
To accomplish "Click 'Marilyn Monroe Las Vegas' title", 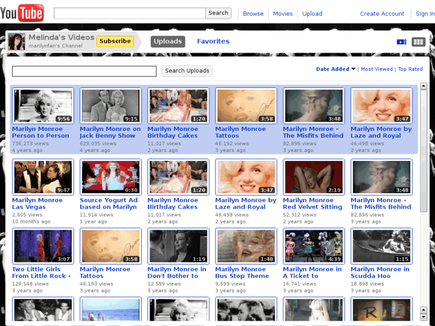I will tap(37, 203).
